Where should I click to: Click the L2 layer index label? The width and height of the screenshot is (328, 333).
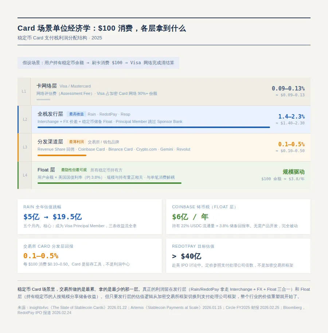tap(25, 119)
